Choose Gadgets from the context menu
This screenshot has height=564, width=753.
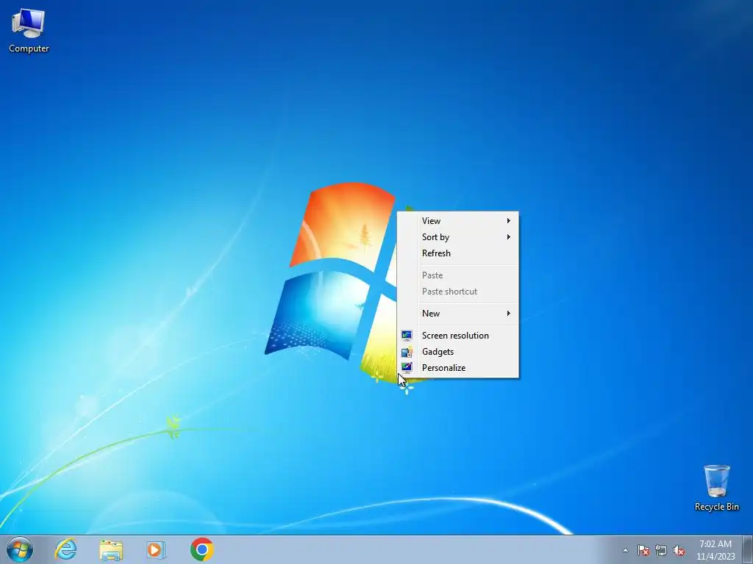(x=457, y=352)
